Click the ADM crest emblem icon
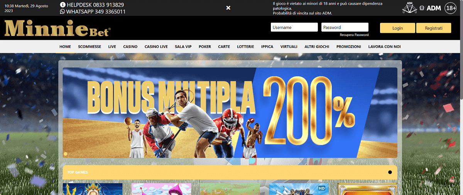This screenshot has height=195, width=463. (422, 8)
